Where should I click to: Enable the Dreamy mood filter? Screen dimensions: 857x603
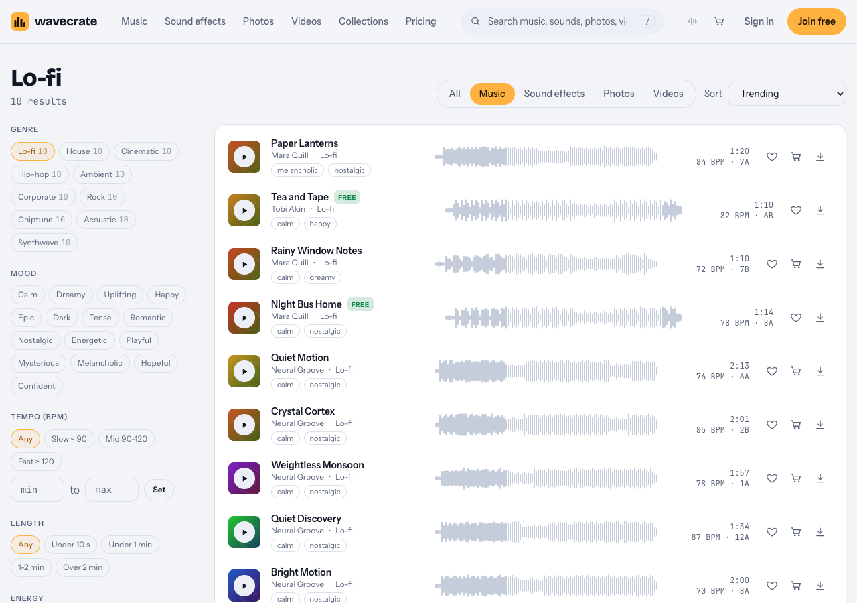point(70,295)
